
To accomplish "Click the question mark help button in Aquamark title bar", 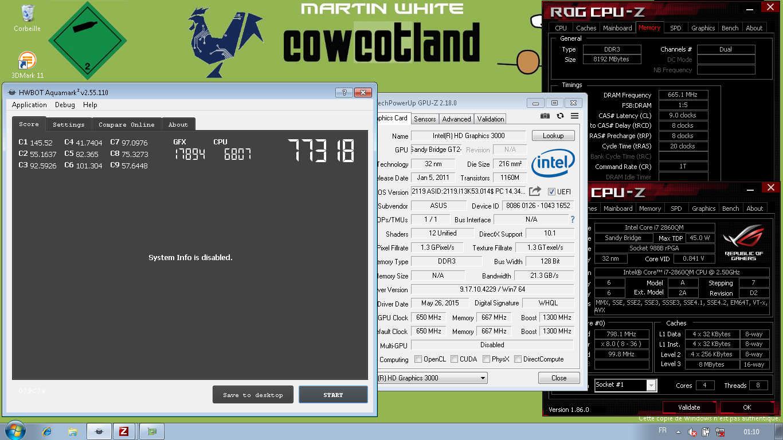I will (x=344, y=92).
